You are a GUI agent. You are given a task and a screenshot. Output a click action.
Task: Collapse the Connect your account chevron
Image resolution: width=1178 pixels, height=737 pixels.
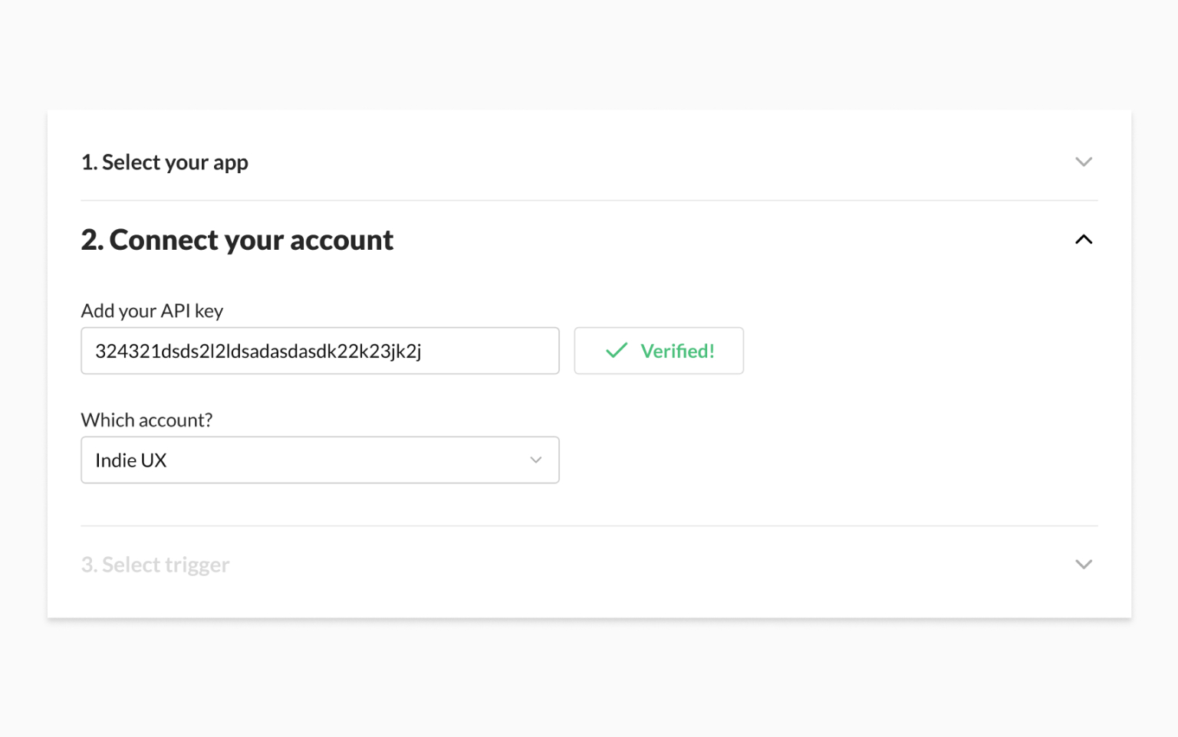(1083, 240)
